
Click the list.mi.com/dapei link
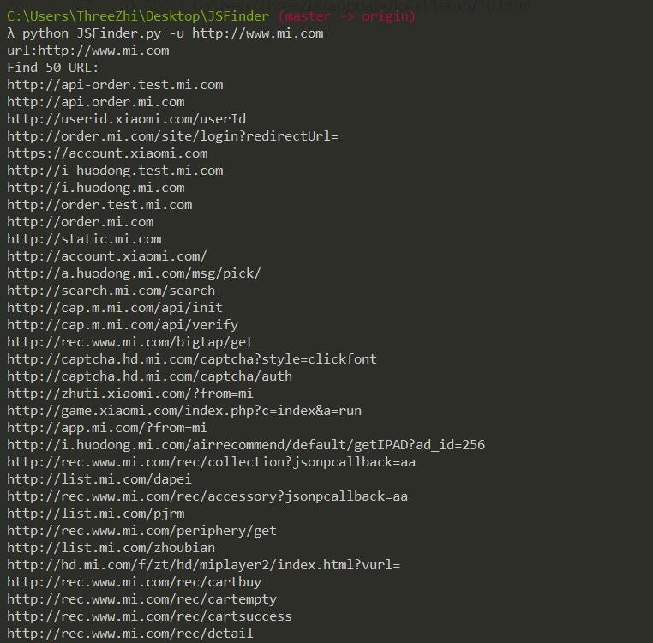99,479
